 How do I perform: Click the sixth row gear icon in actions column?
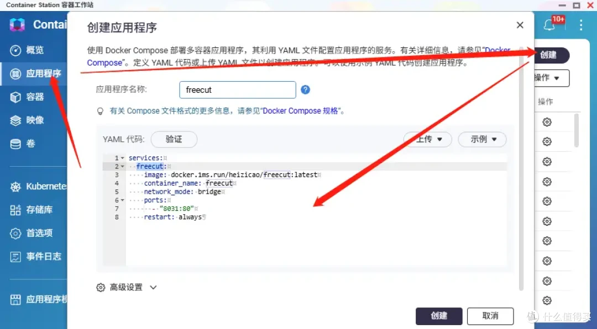tap(547, 221)
